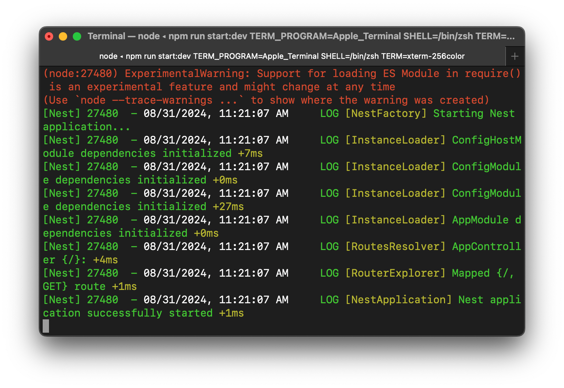
Task: Click the red close traffic light
Action: (49, 36)
